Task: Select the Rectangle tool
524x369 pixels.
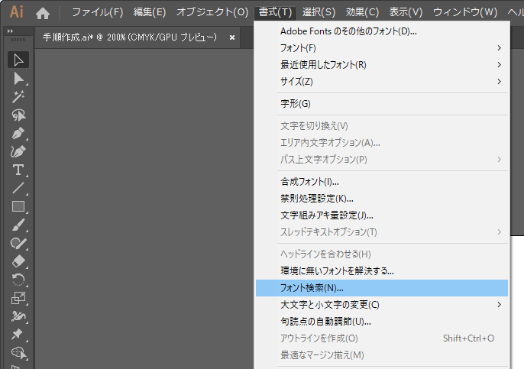Action: [18, 206]
